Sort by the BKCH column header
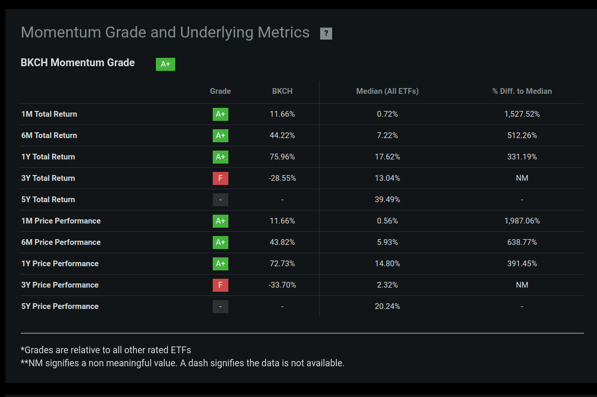 [x=282, y=91]
